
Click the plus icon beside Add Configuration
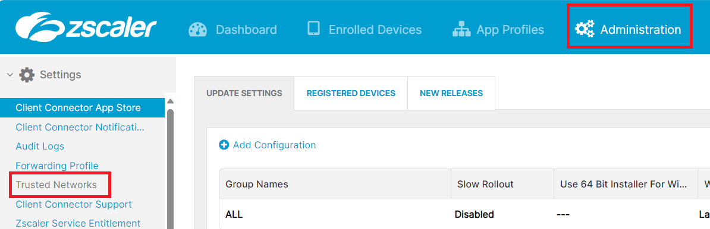(x=224, y=145)
